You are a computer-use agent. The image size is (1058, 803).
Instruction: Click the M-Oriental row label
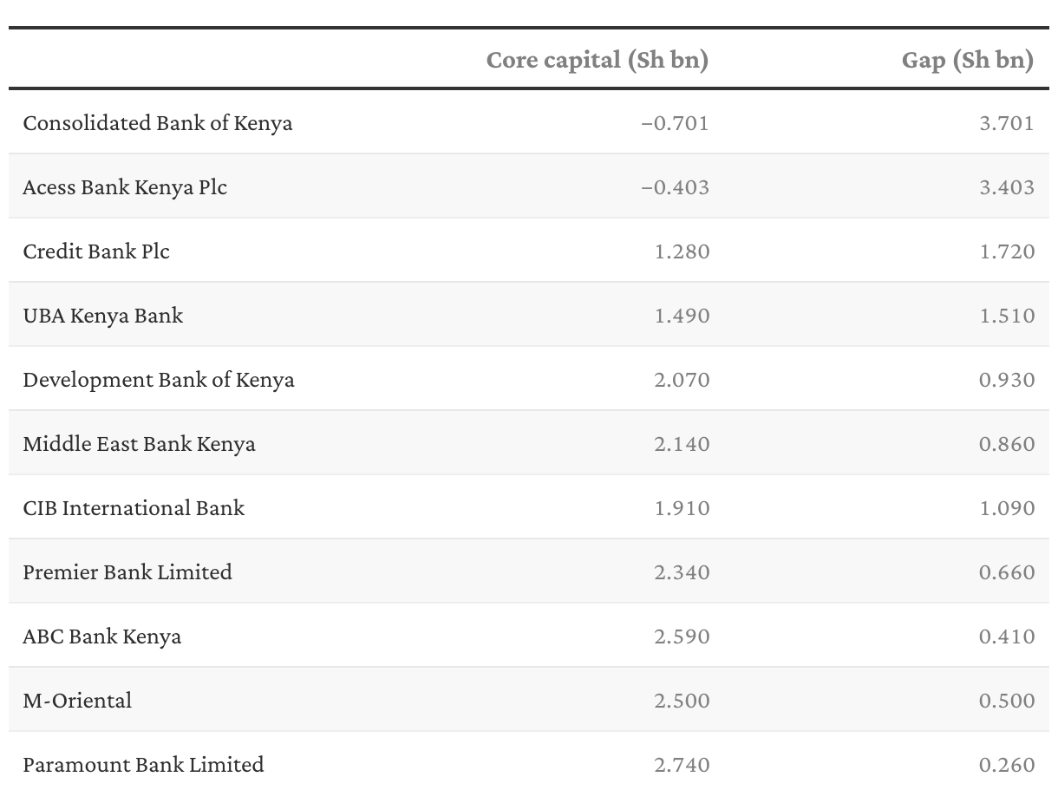coord(77,701)
